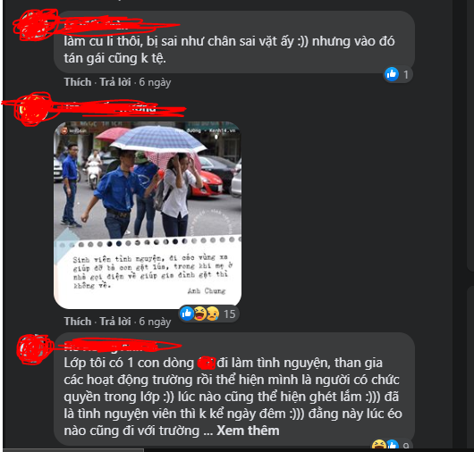Like the first comment via Thích

pos(78,82)
